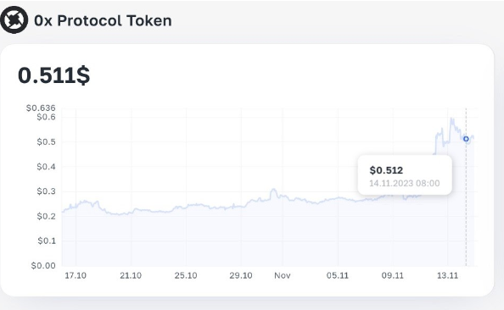Click the 13.11 date axis label

[x=447, y=275]
